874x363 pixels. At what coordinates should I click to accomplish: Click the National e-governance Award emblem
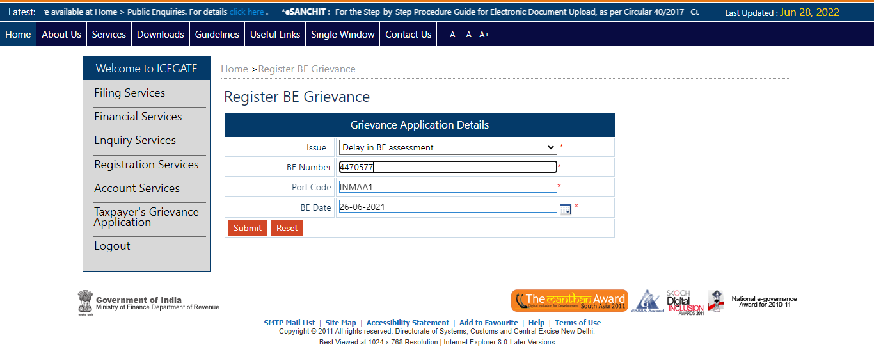pos(715,301)
